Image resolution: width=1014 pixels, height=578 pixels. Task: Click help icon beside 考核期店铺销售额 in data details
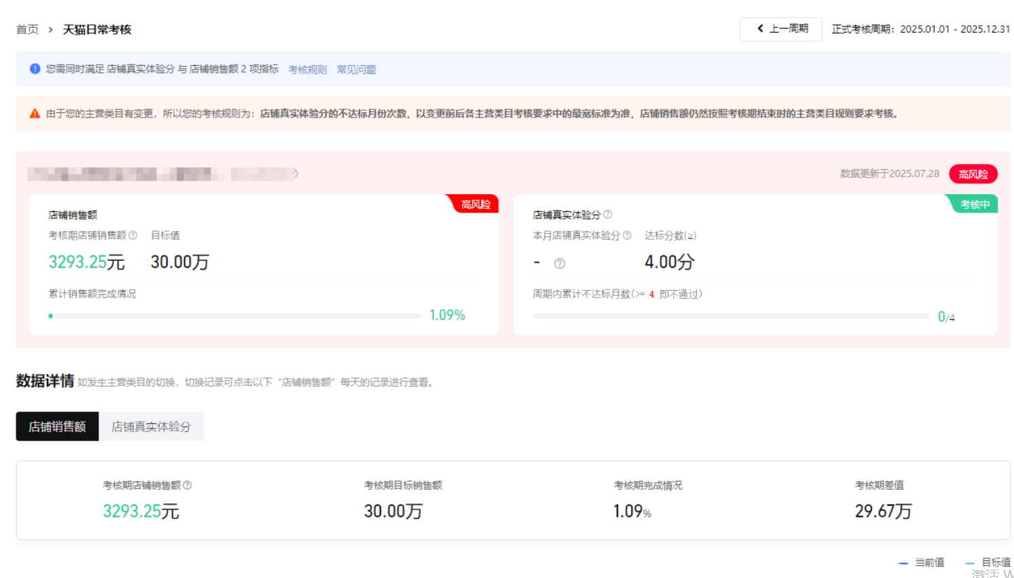tap(187, 486)
